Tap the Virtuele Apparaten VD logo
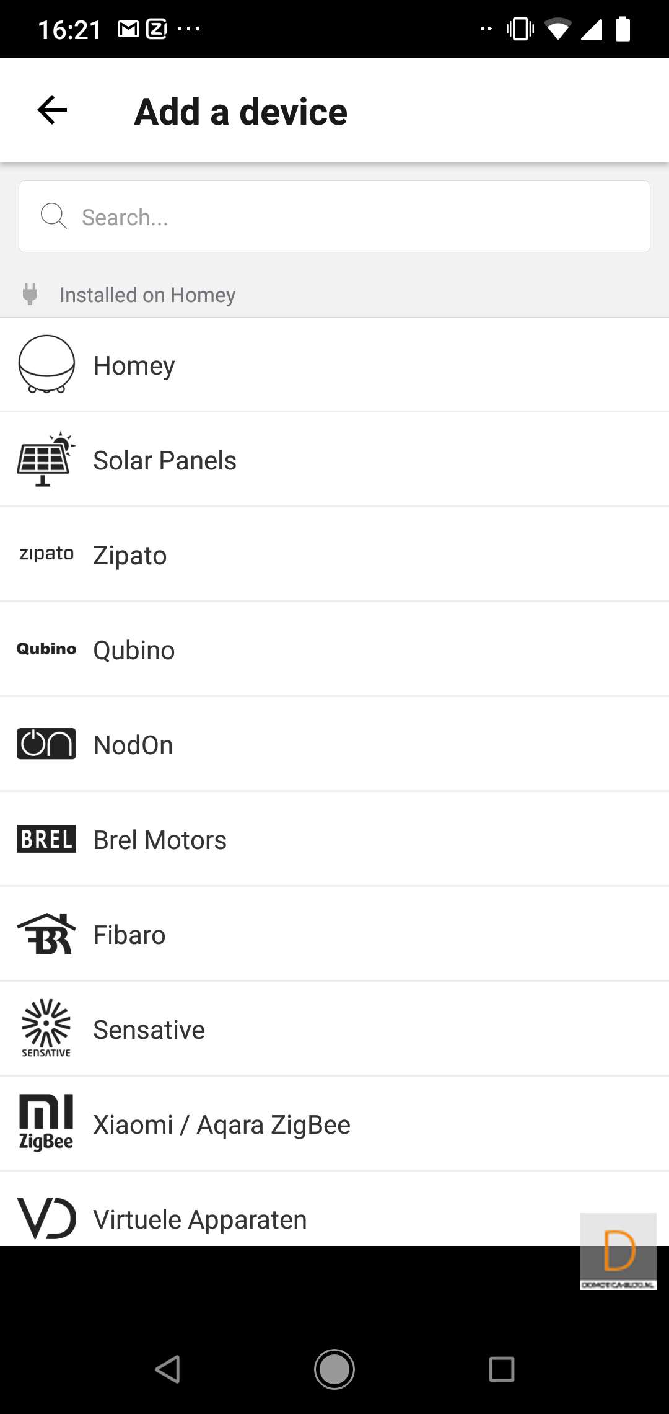The width and height of the screenshot is (669, 1414). [x=46, y=1217]
